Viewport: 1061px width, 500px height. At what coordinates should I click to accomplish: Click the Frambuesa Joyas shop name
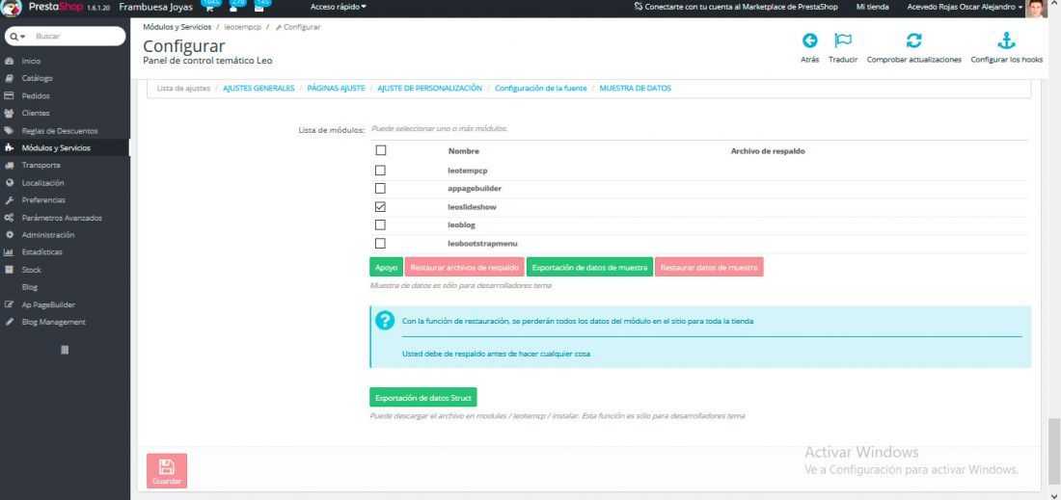(x=155, y=7)
